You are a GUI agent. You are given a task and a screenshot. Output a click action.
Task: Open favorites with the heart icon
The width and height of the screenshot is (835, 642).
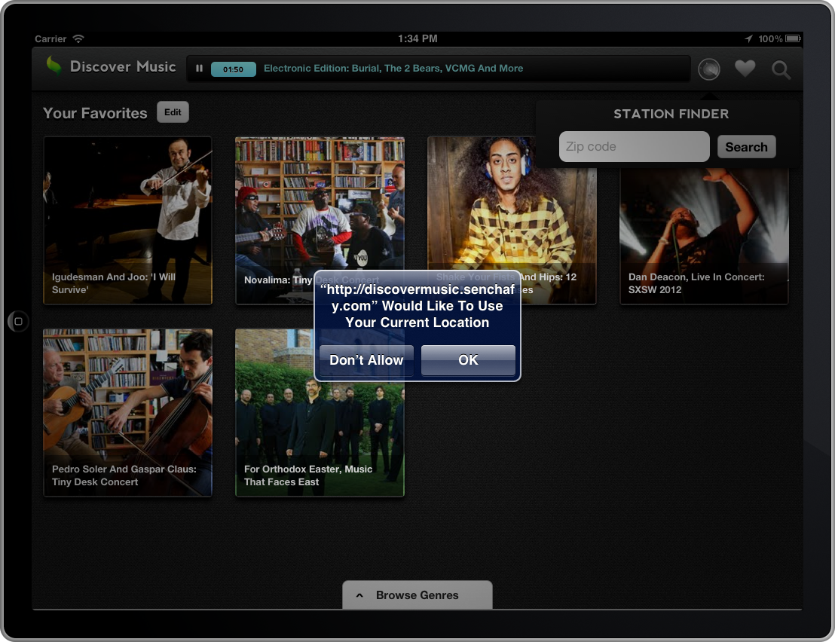[x=745, y=68]
